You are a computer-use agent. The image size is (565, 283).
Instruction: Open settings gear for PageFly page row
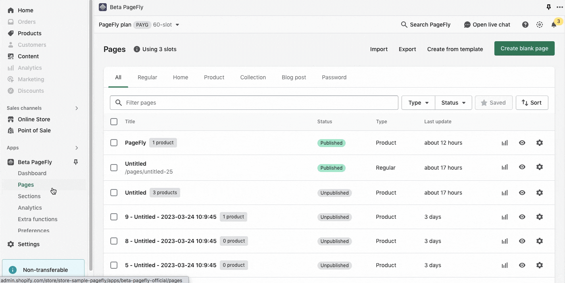[540, 143]
